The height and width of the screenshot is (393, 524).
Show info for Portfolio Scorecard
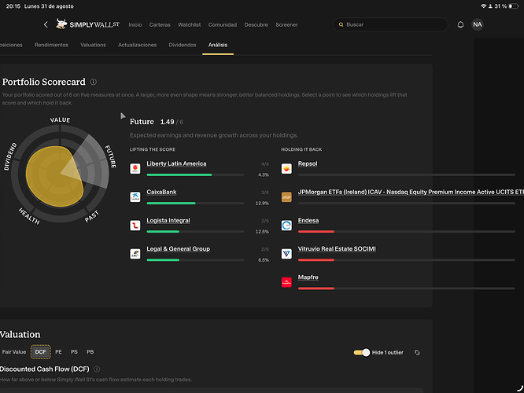[94, 82]
